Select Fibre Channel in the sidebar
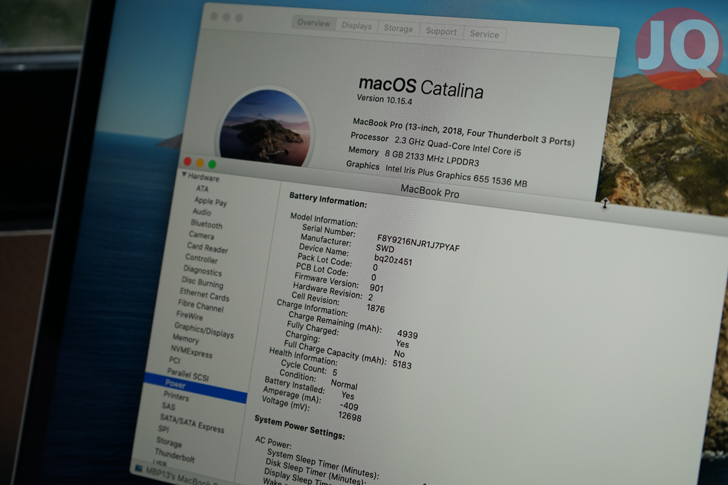 point(201,307)
